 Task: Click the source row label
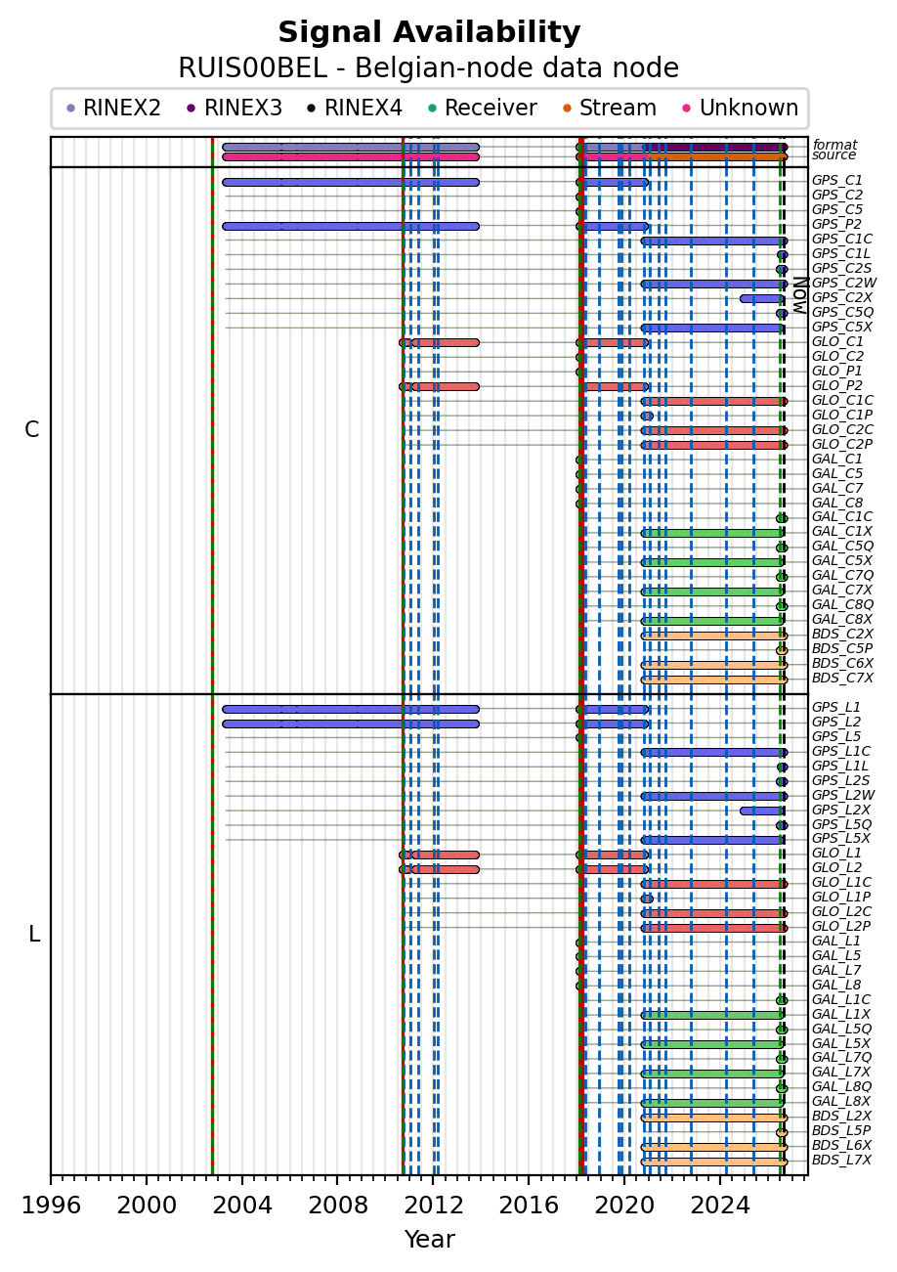tap(833, 155)
